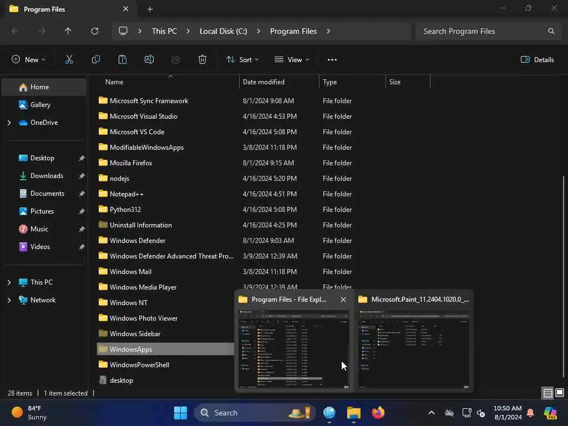Open the weather widget showing 84°F Sunny
This screenshot has width=568, height=426.
point(29,413)
